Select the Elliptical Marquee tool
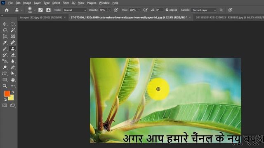The width and height of the screenshot is (264, 148). 13,24
